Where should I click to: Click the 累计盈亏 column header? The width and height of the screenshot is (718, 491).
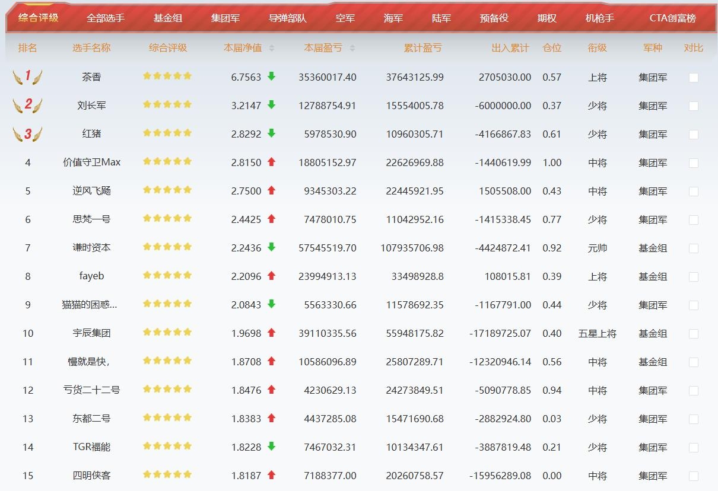coord(423,48)
